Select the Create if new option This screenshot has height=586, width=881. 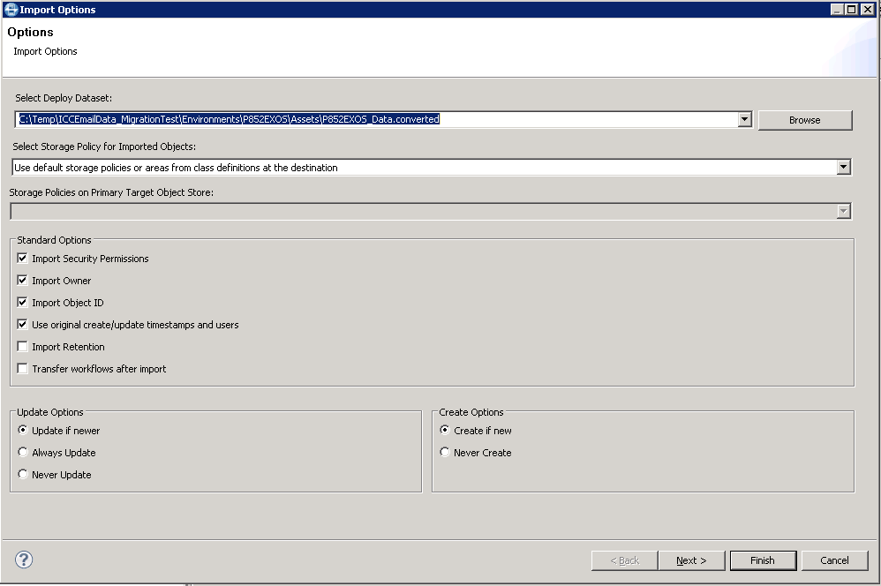pos(444,431)
